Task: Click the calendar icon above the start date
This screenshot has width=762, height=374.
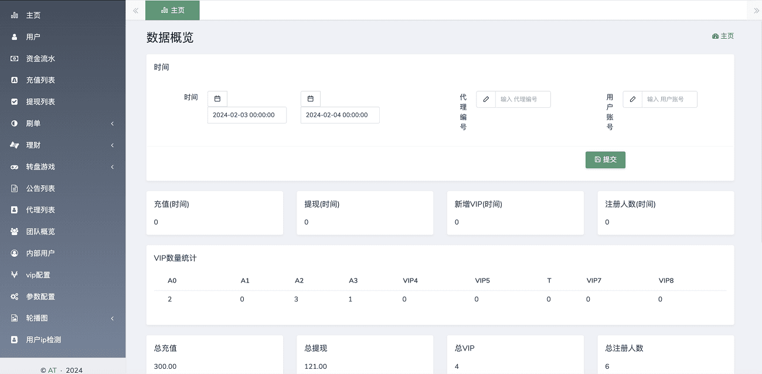Action: [217, 99]
